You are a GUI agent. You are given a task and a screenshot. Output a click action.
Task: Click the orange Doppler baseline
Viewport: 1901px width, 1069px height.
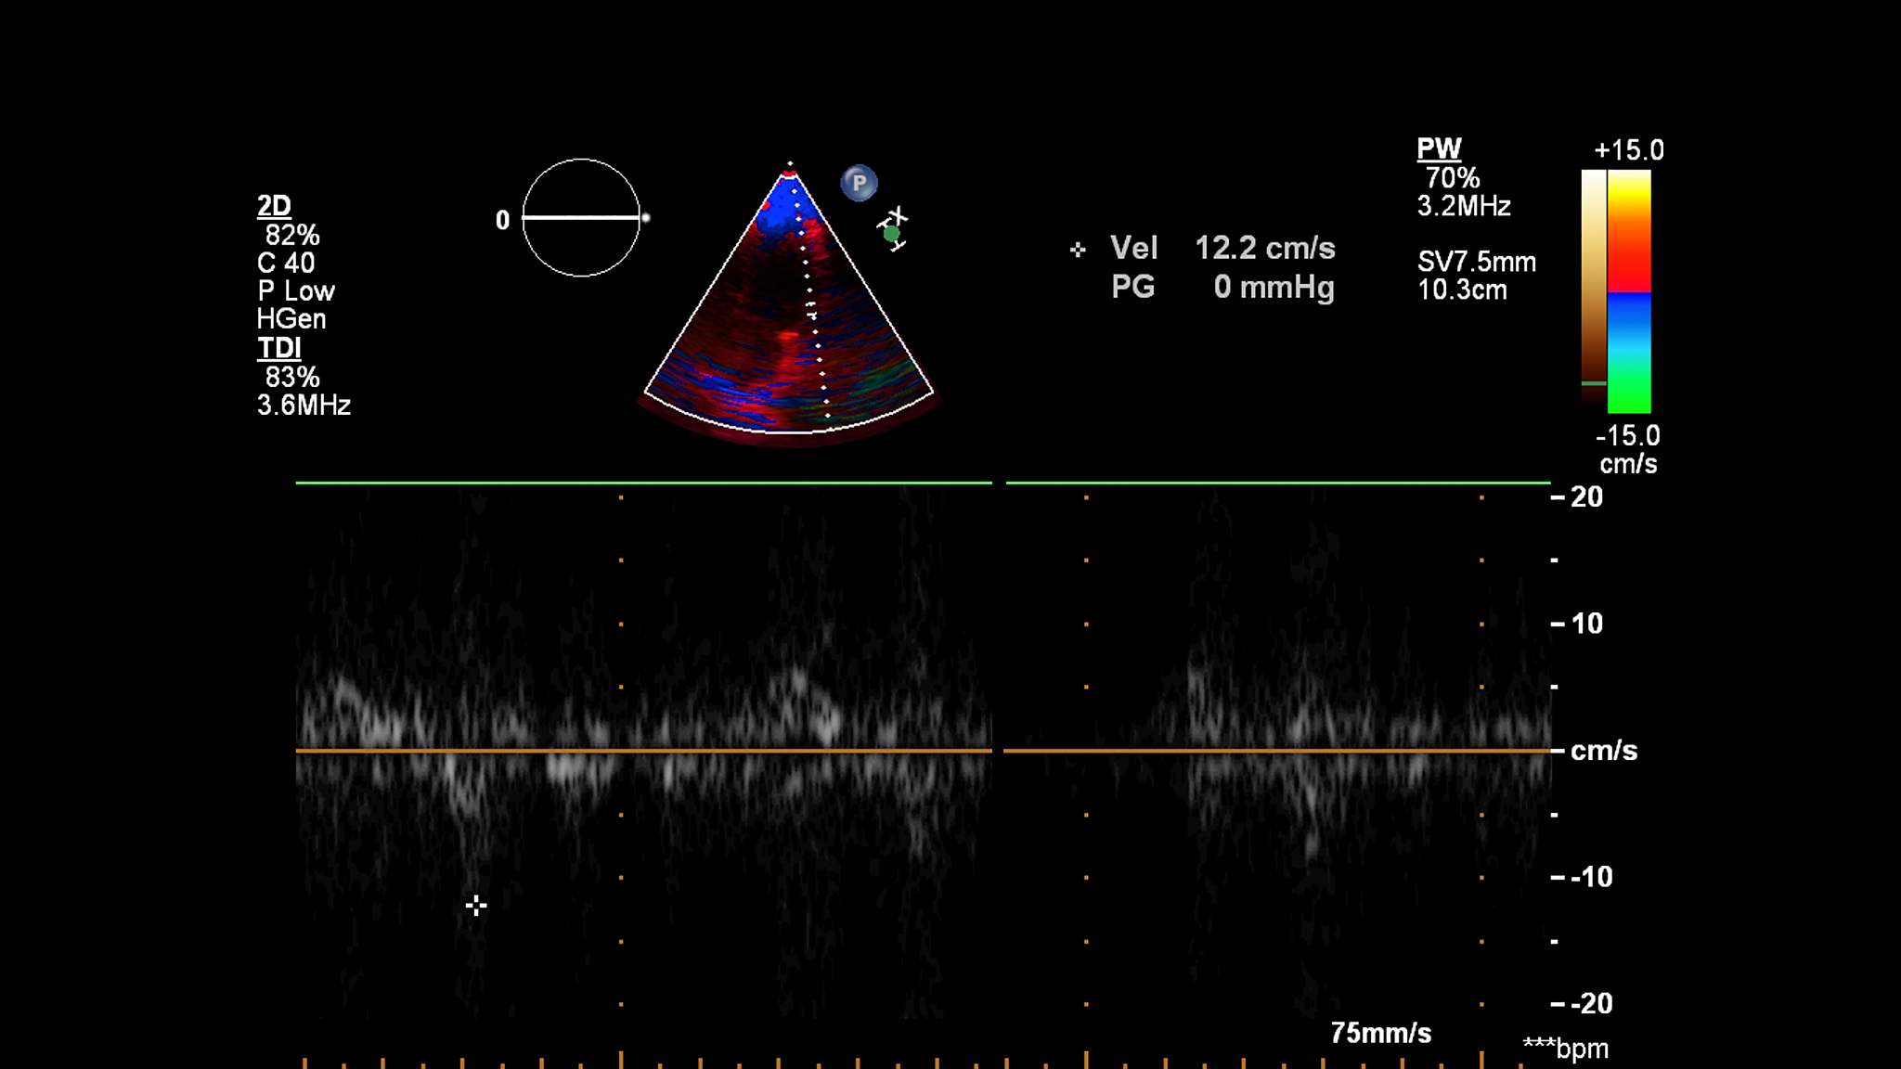tap(924, 750)
